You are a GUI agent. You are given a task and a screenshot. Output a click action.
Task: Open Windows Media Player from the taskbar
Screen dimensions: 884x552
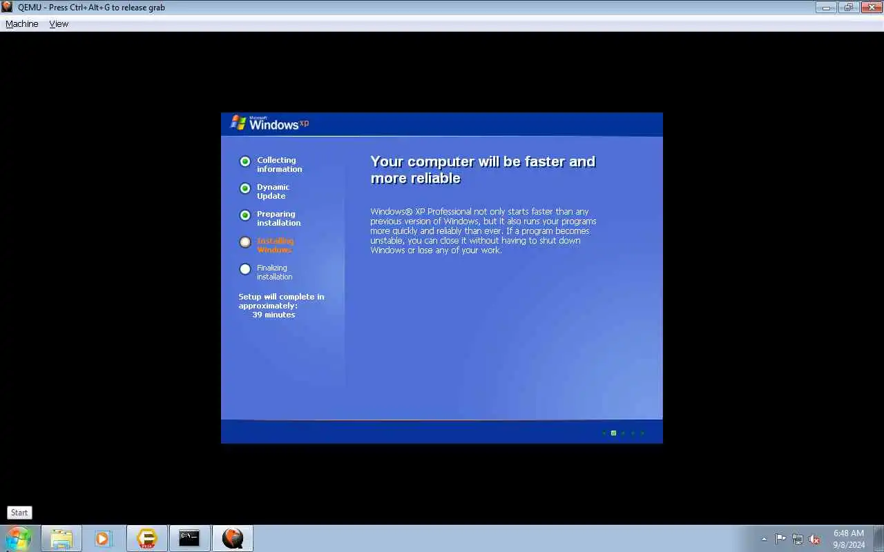(104, 538)
